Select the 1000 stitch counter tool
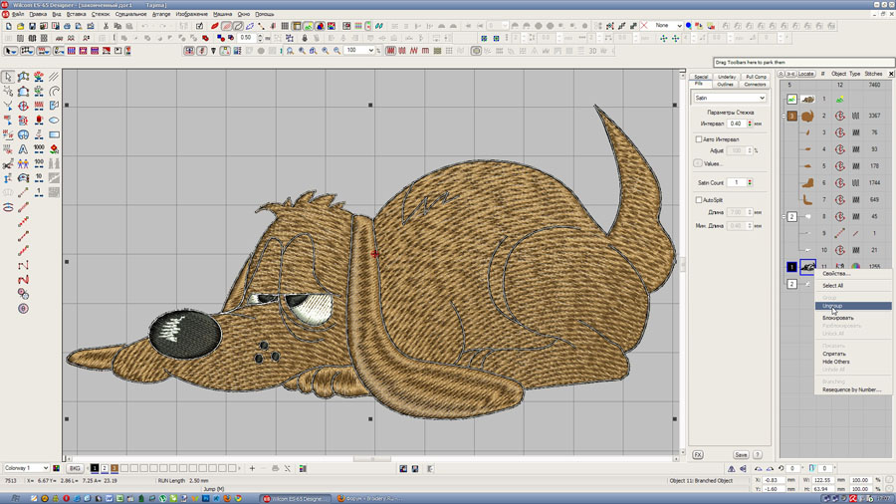The image size is (896, 504). (39, 148)
